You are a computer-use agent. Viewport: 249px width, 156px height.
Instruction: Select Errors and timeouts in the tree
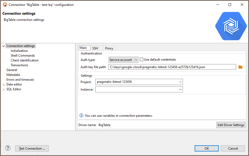pyautogui.click(x=20, y=80)
